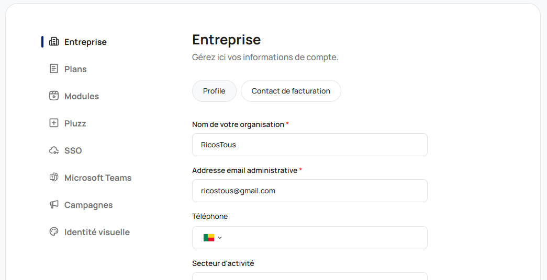Switch to Contact de facturation tab

pyautogui.click(x=291, y=91)
